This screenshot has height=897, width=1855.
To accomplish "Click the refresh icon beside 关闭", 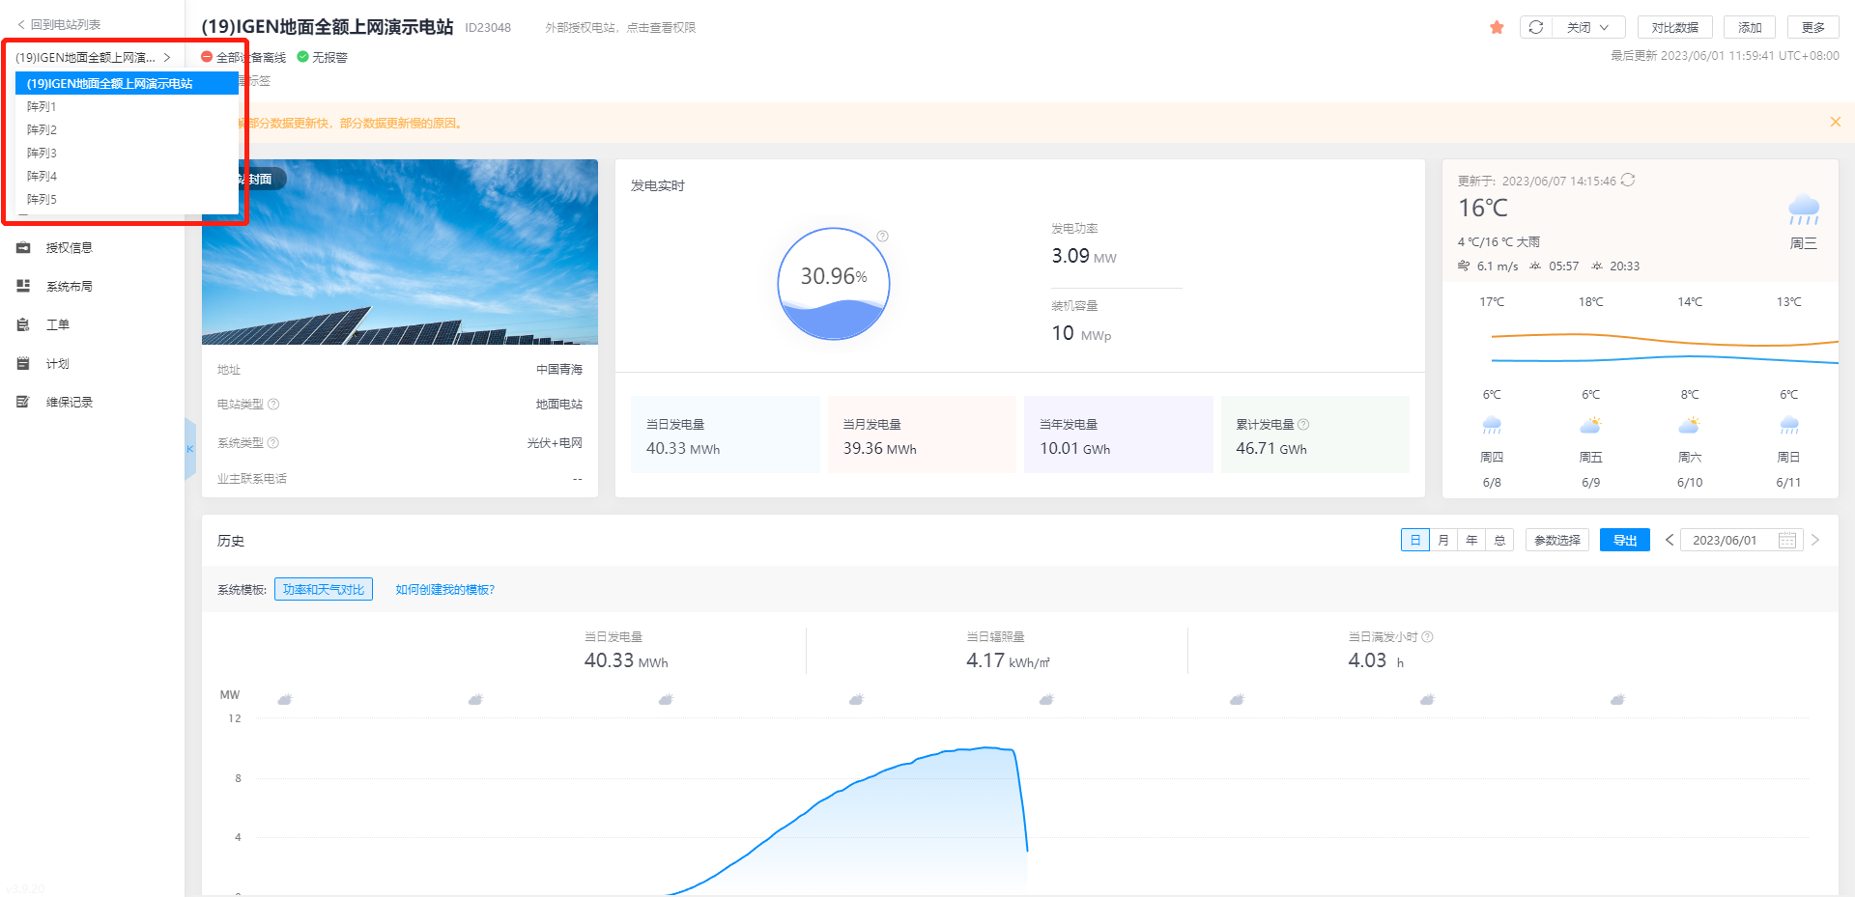I will click(1536, 27).
